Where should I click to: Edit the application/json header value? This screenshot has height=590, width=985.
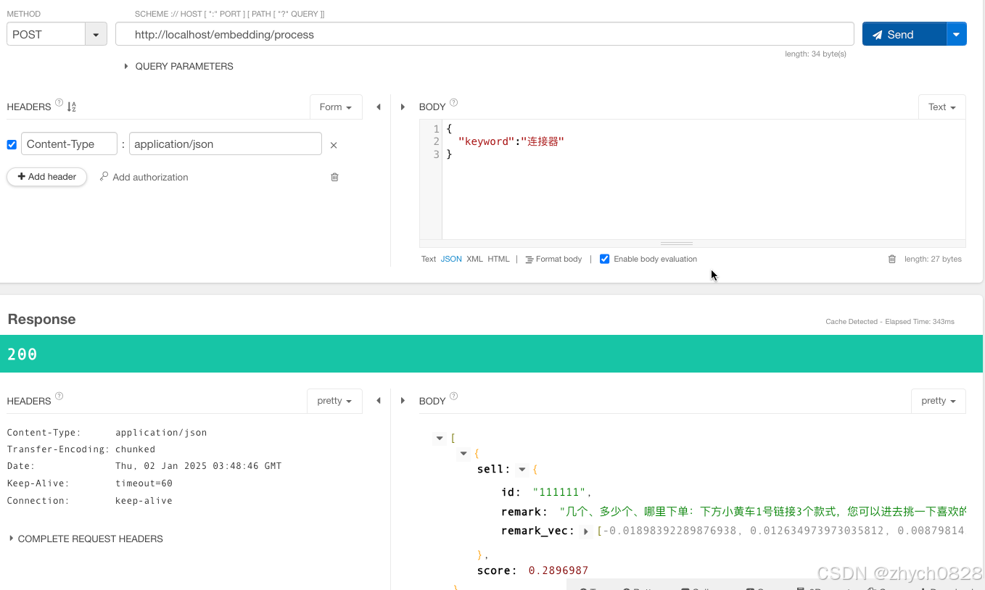coord(225,144)
